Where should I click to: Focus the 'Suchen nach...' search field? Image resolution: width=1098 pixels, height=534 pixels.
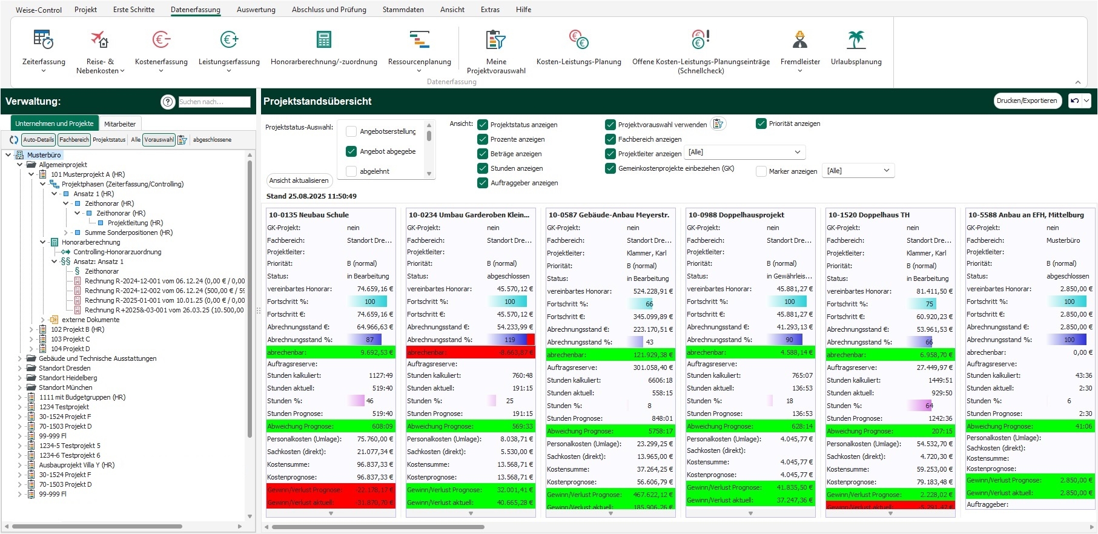point(214,102)
